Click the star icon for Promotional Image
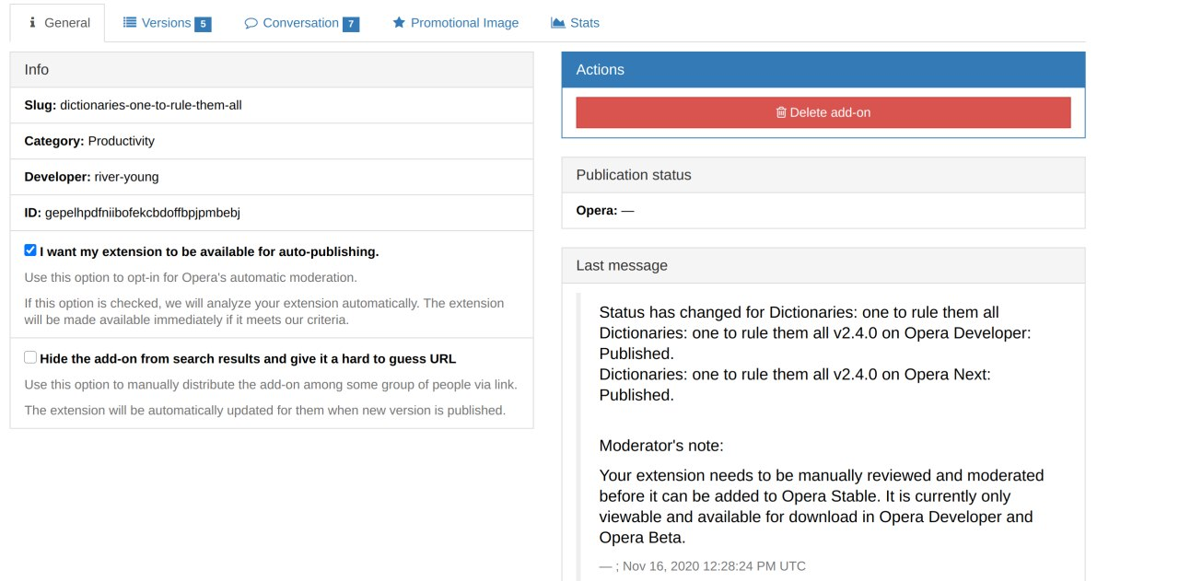1179x581 pixels. coord(399,22)
